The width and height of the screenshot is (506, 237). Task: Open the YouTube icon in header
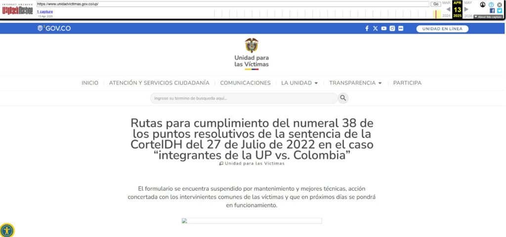[x=383, y=29]
